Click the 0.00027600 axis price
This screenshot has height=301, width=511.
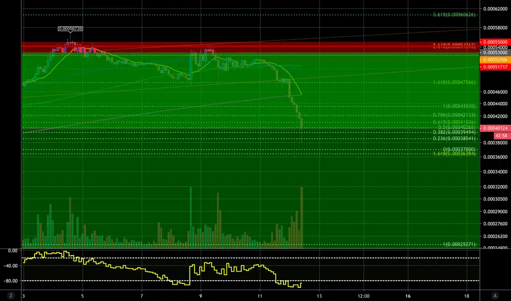click(495, 224)
